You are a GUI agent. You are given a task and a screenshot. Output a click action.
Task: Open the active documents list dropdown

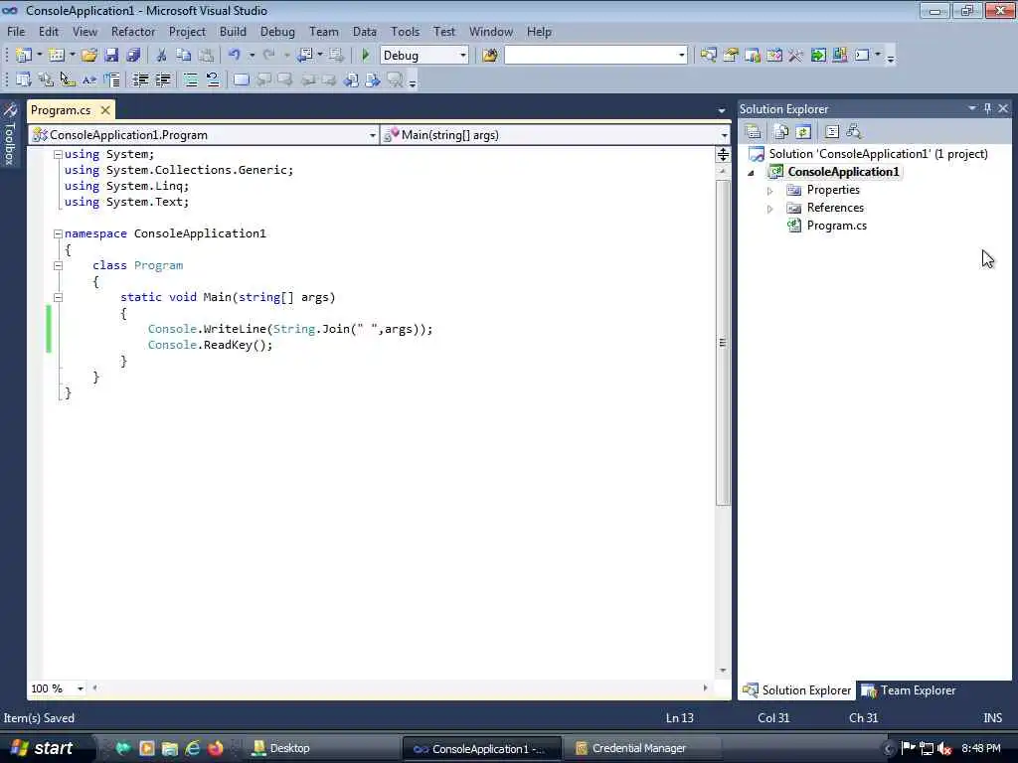[x=722, y=110]
